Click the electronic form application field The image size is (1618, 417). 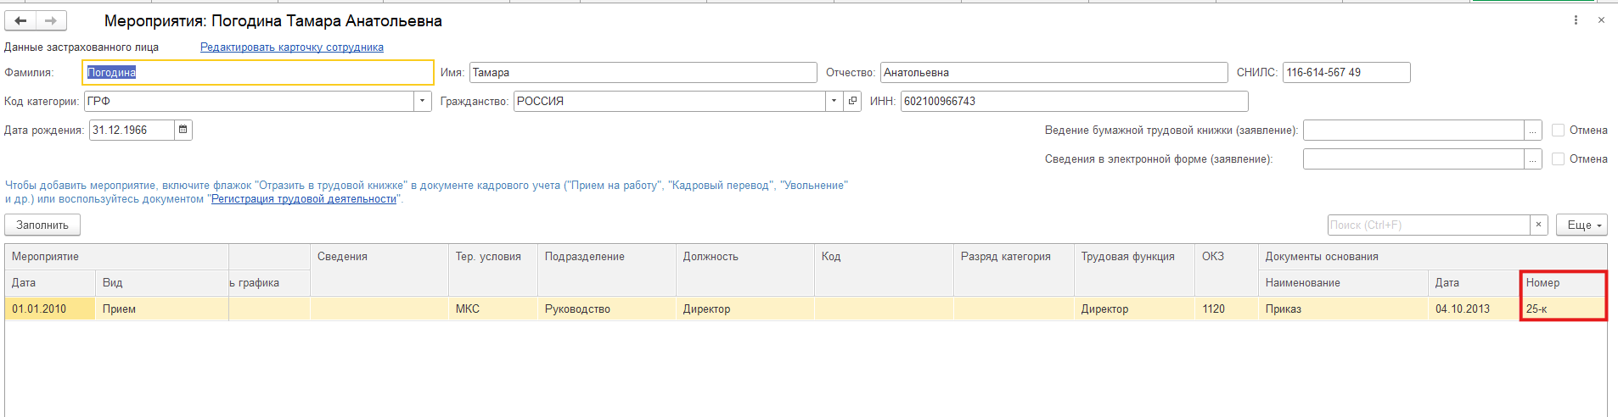click(1413, 159)
